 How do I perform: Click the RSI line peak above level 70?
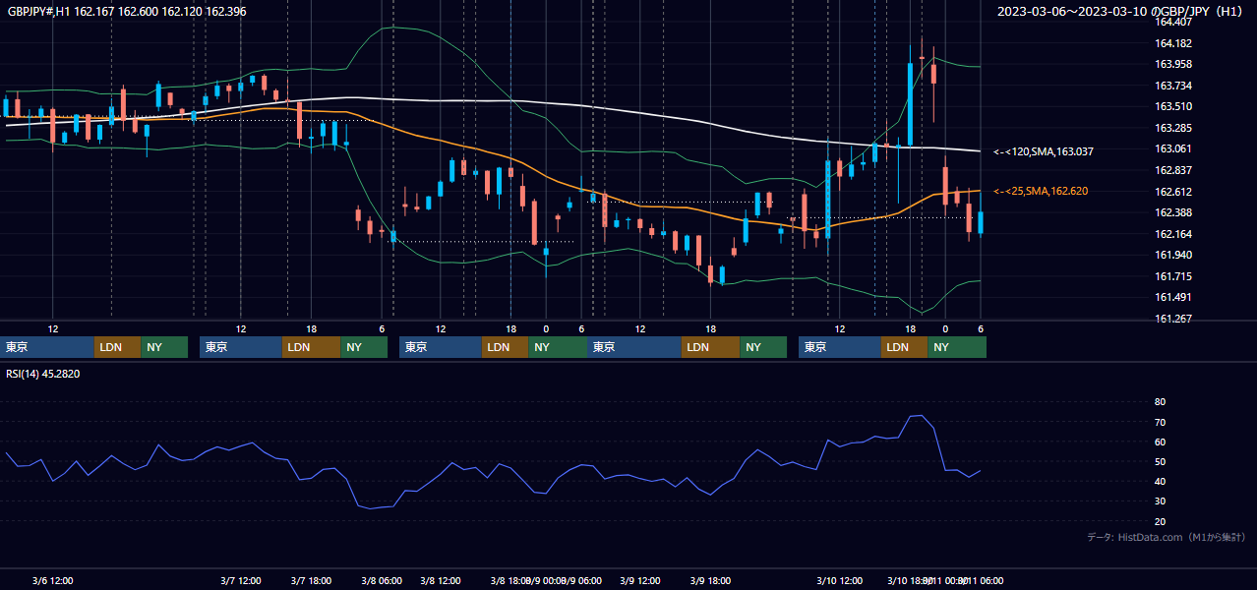pyautogui.click(x=916, y=416)
